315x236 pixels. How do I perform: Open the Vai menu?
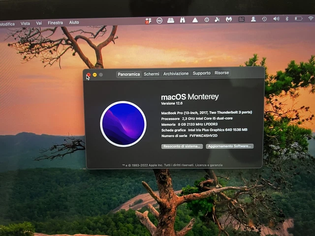click(x=39, y=23)
